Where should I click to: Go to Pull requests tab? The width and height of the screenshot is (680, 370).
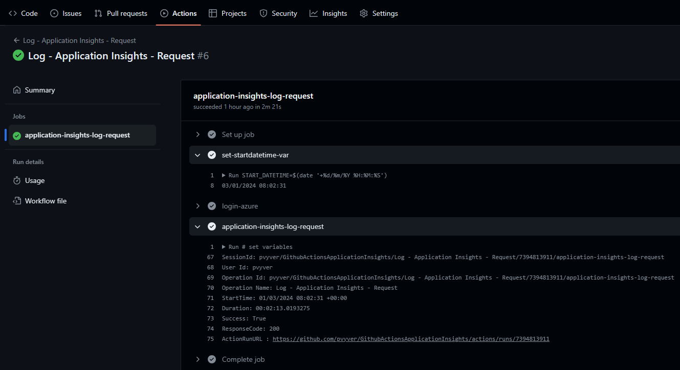121,13
